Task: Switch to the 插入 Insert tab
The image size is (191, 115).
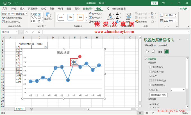Action: click(22, 9)
